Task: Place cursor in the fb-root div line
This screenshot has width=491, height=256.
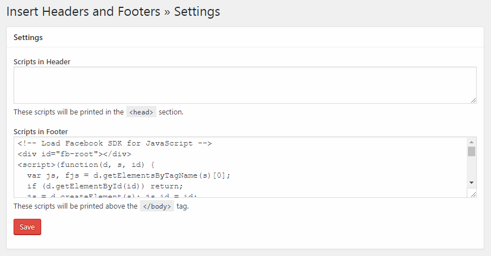Action: point(74,154)
